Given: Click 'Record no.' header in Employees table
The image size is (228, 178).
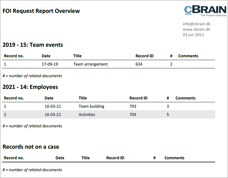Looking at the screenshot, I should (x=14, y=98).
